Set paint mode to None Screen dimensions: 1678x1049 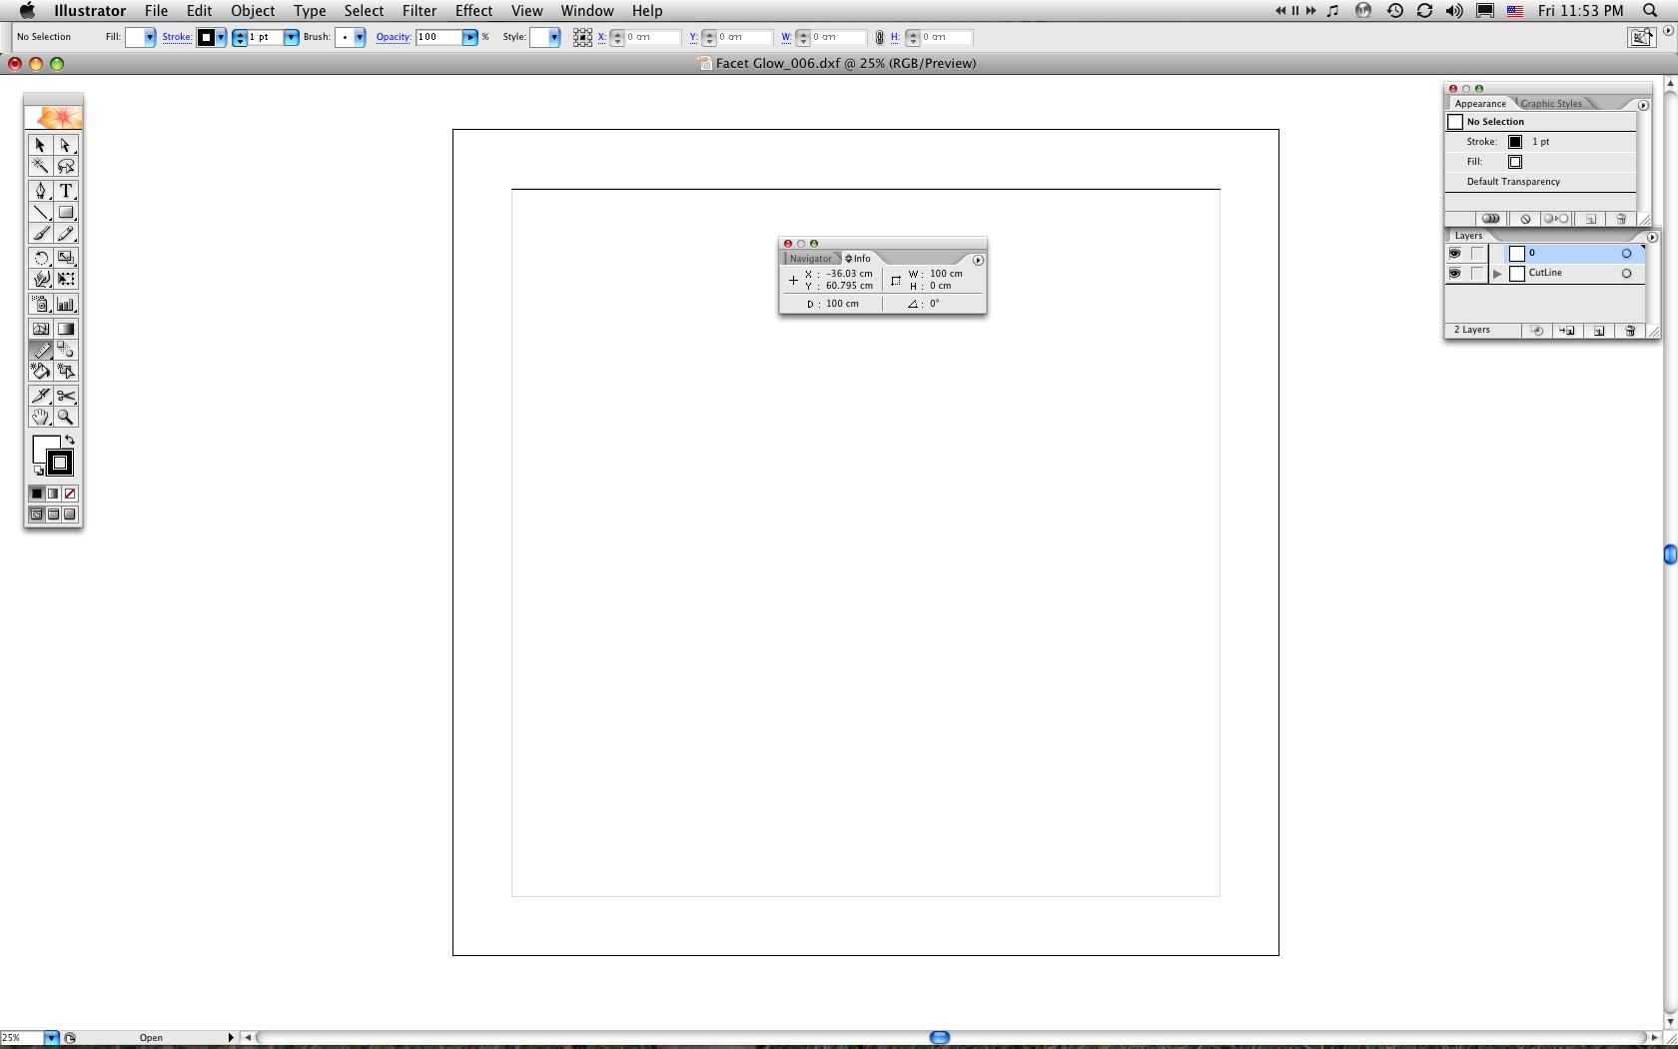pyautogui.click(x=70, y=494)
